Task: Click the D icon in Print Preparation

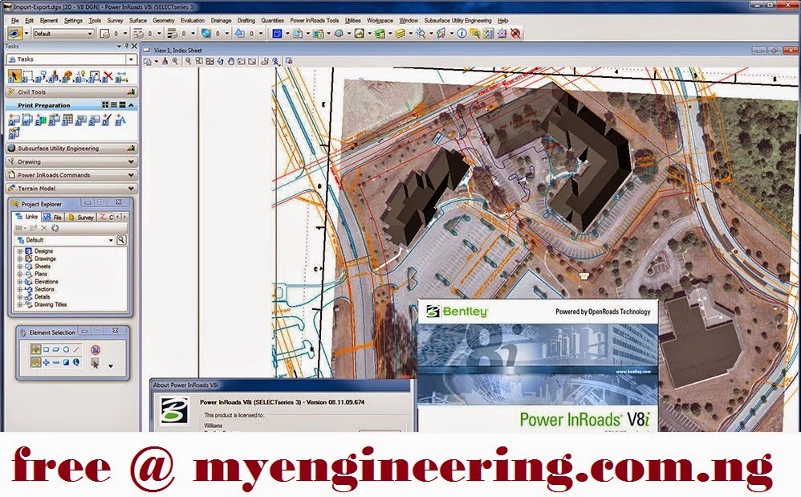Action: pos(106,120)
